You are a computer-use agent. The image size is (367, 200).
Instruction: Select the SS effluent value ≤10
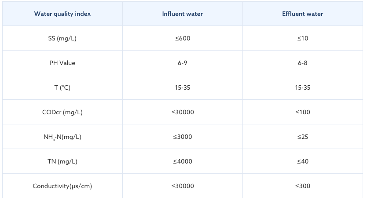pos(302,38)
